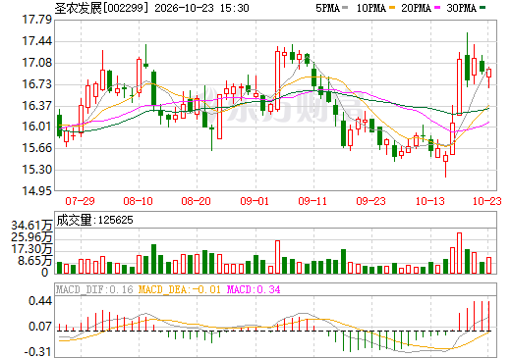This screenshot has height=358, width=511.
Task: Click the 10-23 date axis label
Action: 487,201
